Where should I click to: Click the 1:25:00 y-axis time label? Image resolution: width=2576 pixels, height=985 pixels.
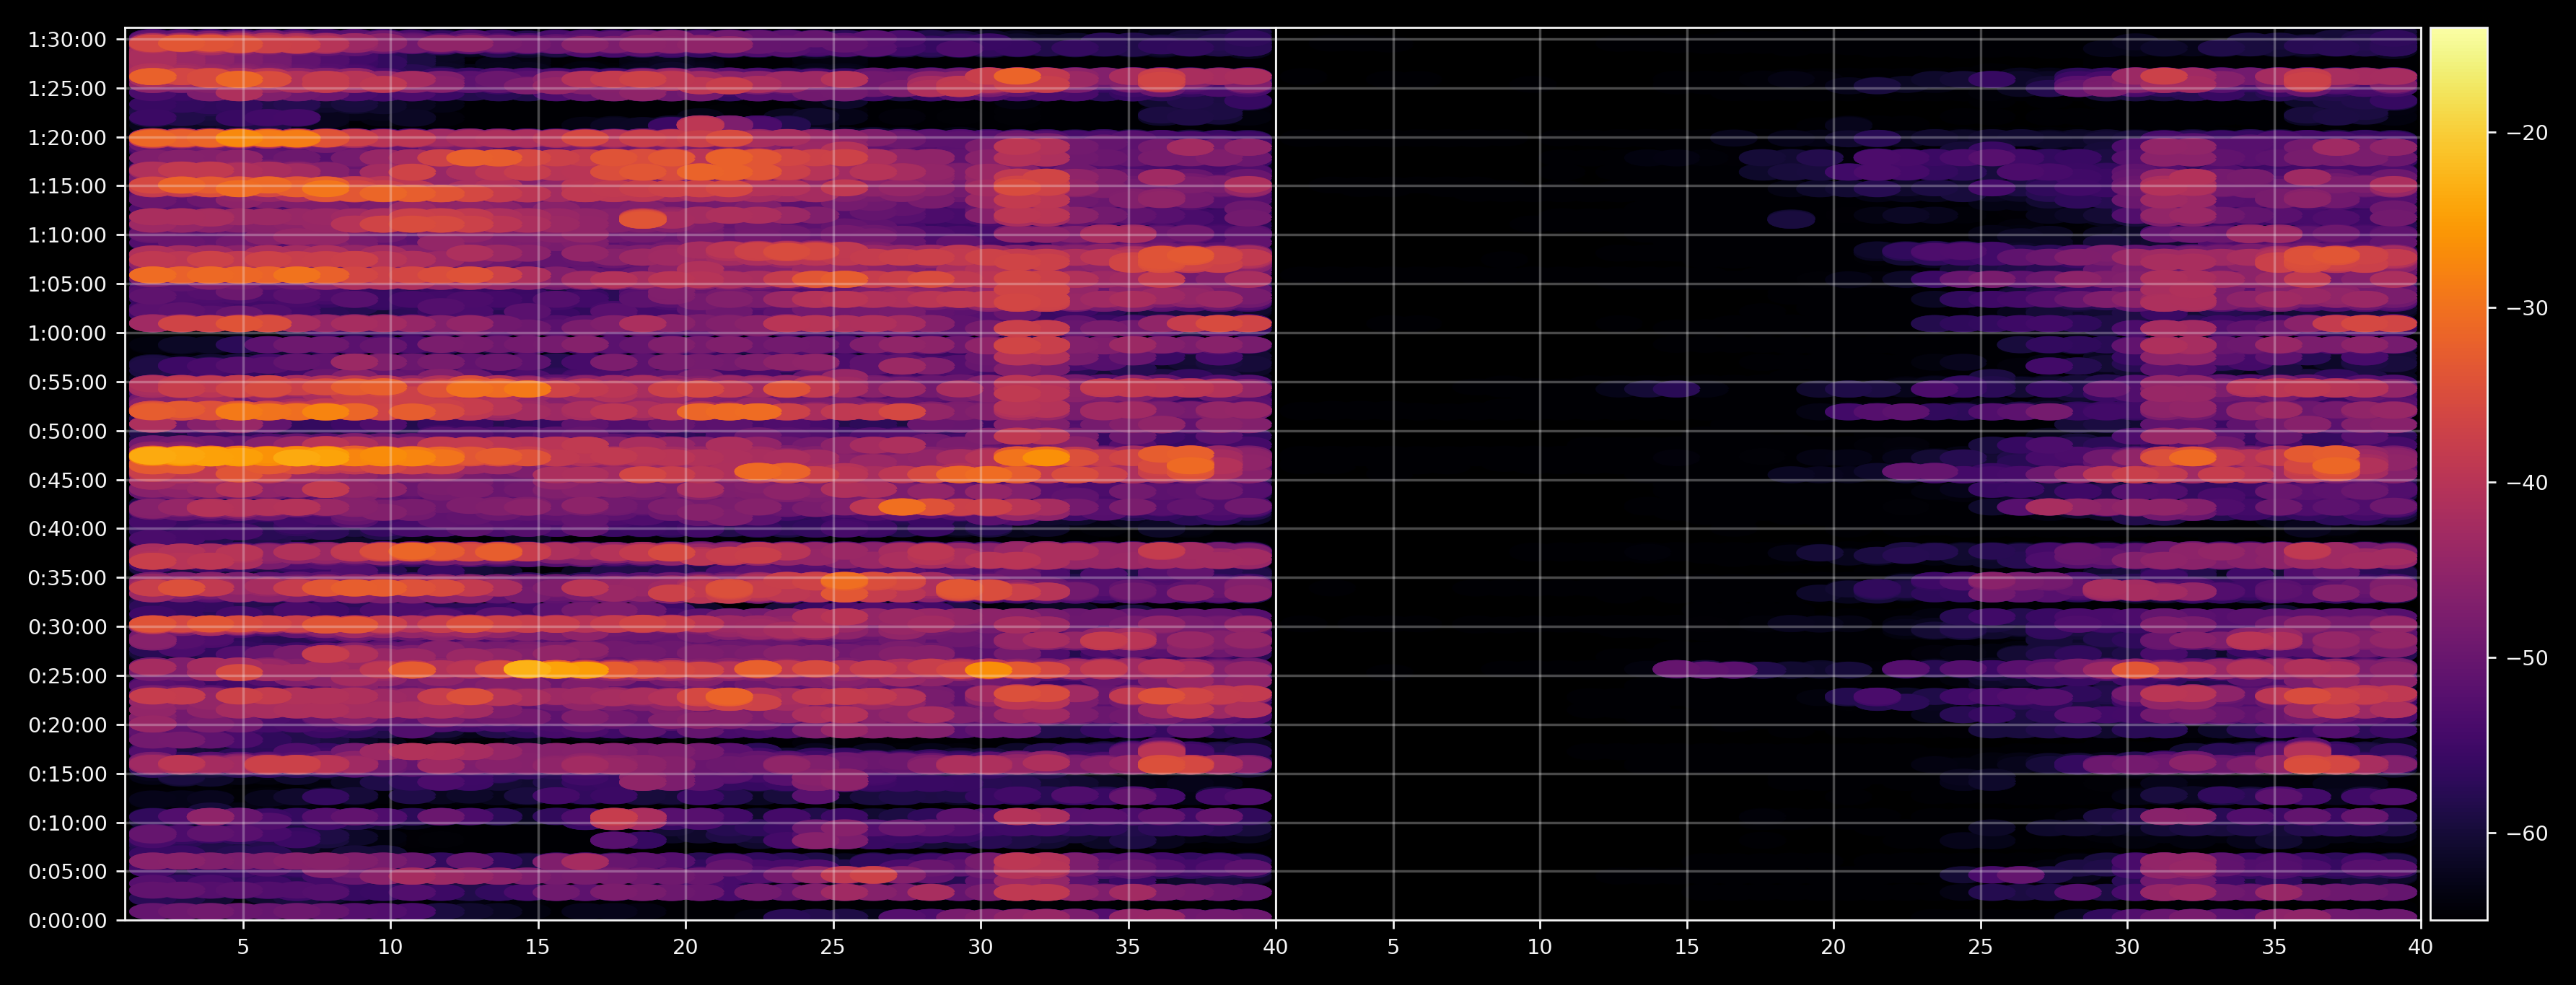pos(67,89)
